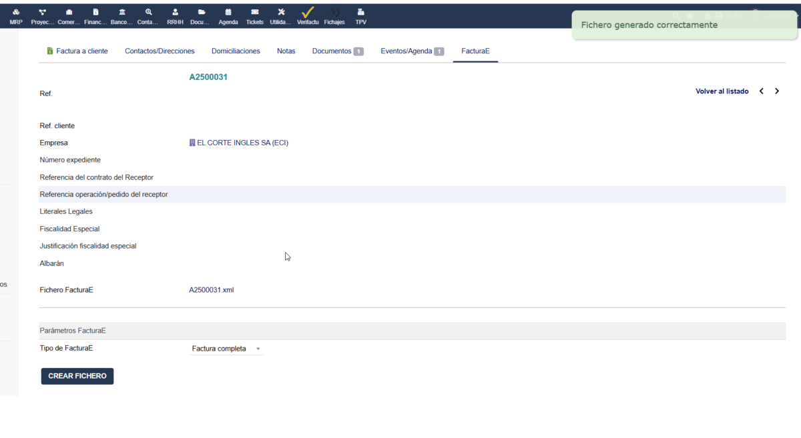The height and width of the screenshot is (438, 801).
Task: Switch to the Factura a cliente tab
Action: pyautogui.click(x=77, y=51)
